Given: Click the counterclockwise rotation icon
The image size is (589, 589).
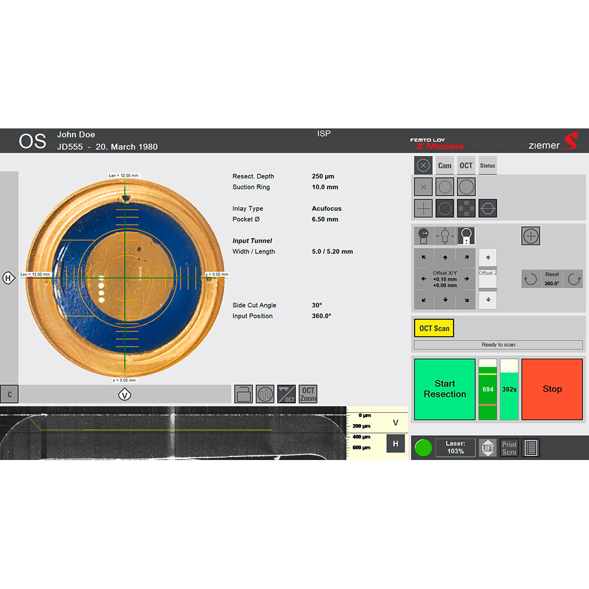Looking at the screenshot, I should 531,279.
